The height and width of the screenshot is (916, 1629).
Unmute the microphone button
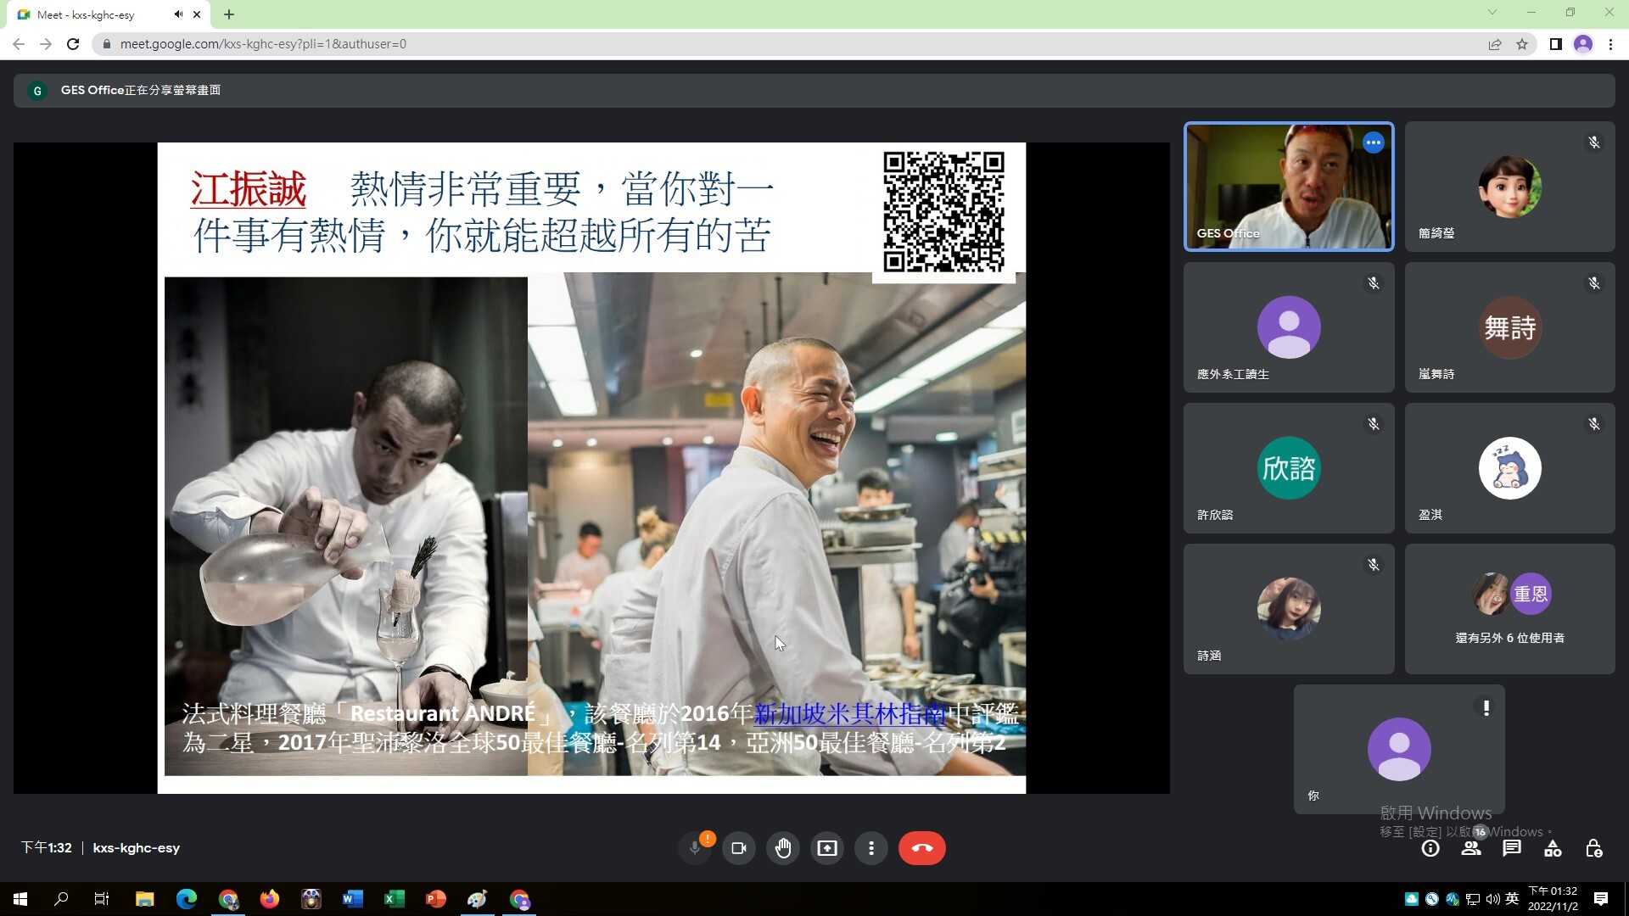695,848
